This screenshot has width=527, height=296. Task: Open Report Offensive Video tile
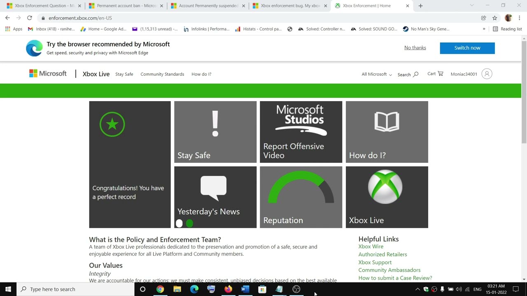tap(301, 132)
